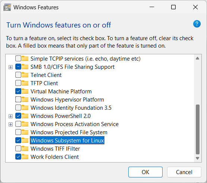
Task: Expand SMB 1.0/CIFS File Sharing Support tree
Action: point(10,67)
